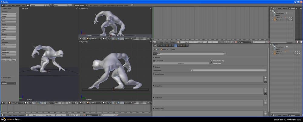Toggle the Double Sided checkbox
Image resolution: width=303 pixels, height=122 pixels.
(x=211, y=63)
